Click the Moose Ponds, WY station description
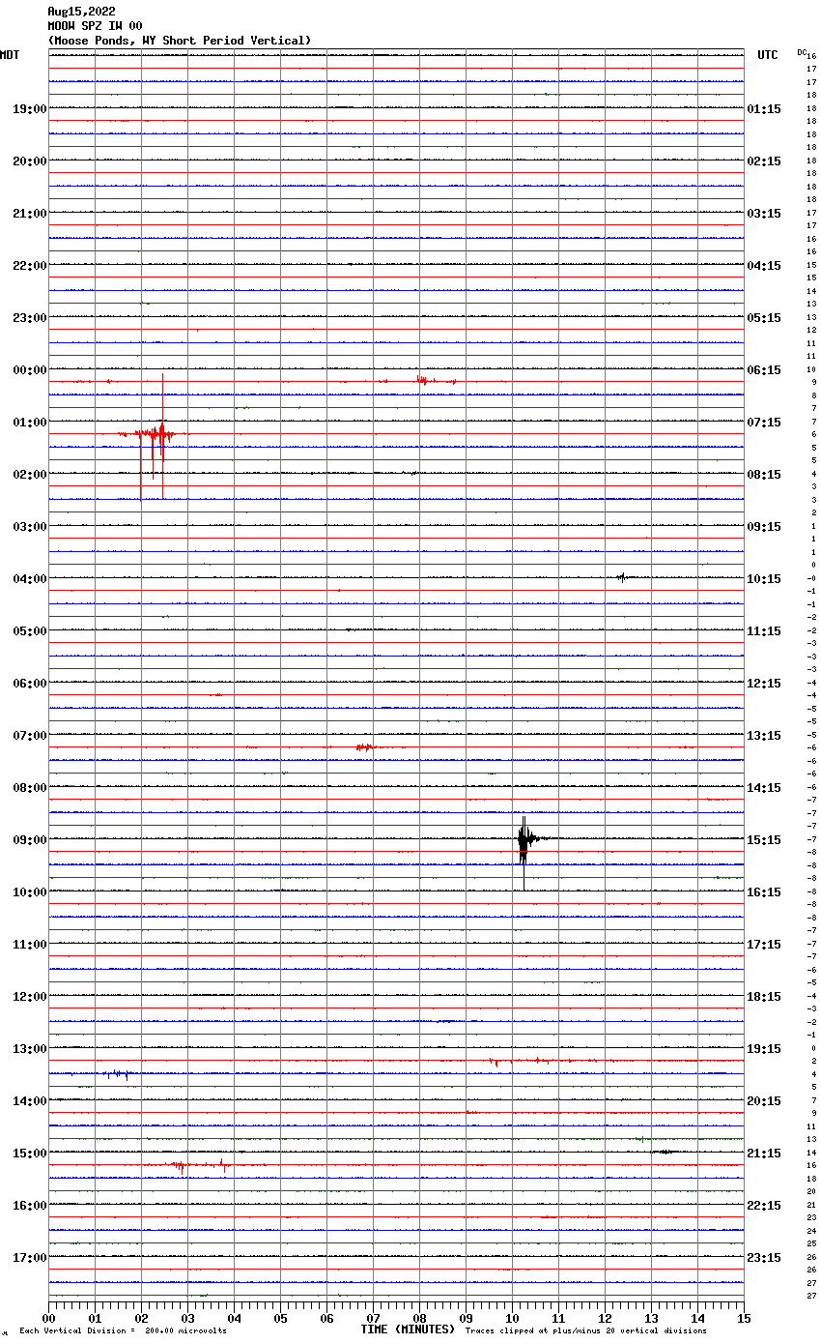The image size is (821, 1344). (x=180, y=41)
